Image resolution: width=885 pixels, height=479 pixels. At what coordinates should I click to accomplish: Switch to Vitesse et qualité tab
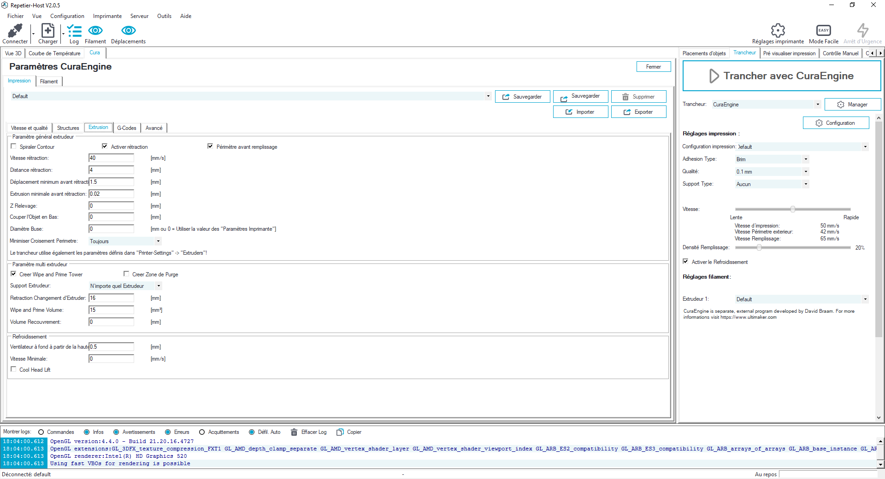(29, 128)
